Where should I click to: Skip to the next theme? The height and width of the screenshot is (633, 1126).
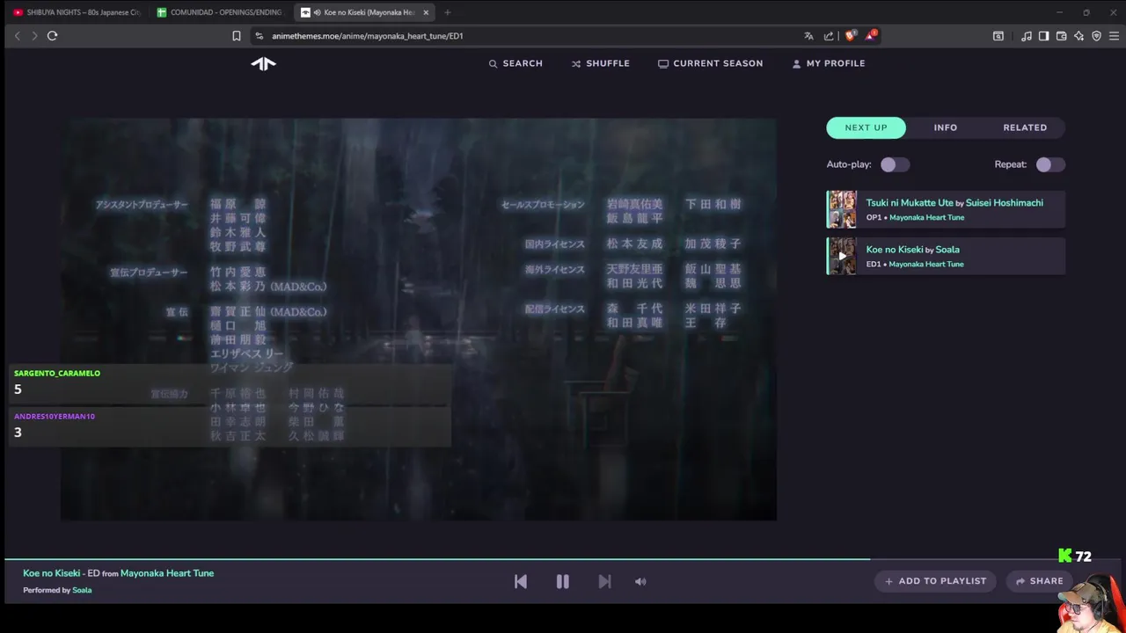604,581
